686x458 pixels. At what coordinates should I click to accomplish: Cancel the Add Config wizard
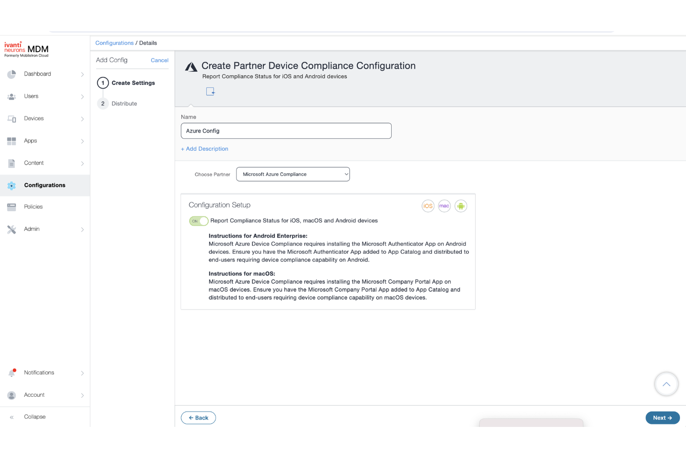pos(159,60)
